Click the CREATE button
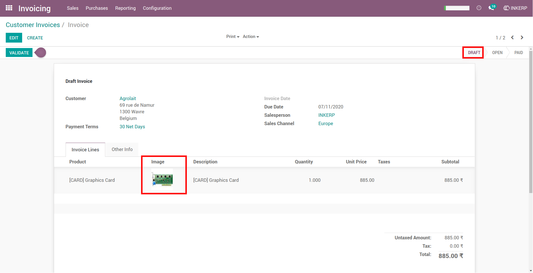 pyautogui.click(x=35, y=38)
